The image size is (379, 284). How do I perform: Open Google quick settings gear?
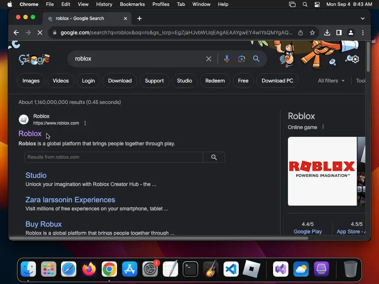coord(355,59)
